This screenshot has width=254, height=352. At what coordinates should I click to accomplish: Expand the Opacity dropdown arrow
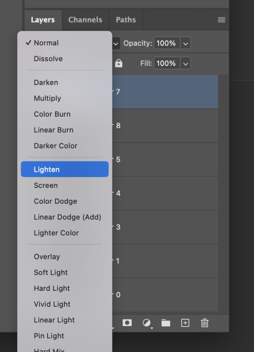[186, 43]
